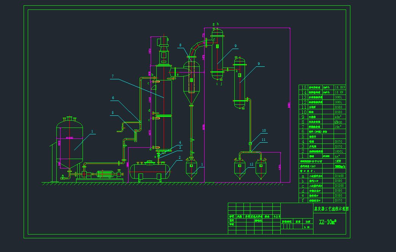Select the 8380 overall height dimension
This screenshot has height=252, width=396.
point(289,104)
